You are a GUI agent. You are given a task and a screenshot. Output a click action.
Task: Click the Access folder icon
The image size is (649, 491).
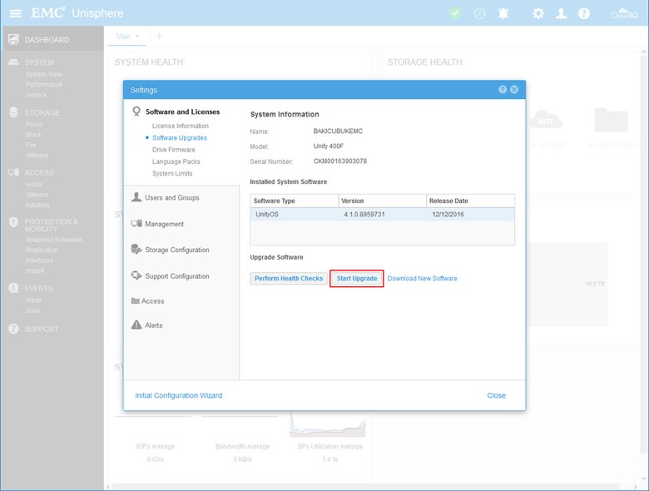[x=135, y=301]
